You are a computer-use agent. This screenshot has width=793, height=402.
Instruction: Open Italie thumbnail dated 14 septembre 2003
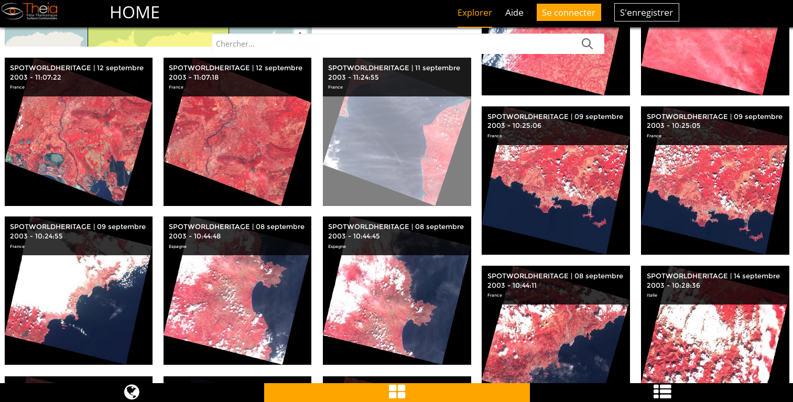[715, 324]
